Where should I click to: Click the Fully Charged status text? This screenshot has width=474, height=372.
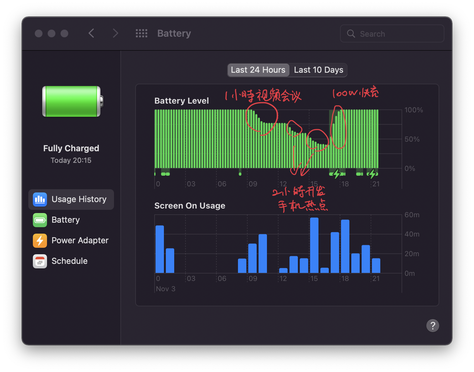point(71,148)
